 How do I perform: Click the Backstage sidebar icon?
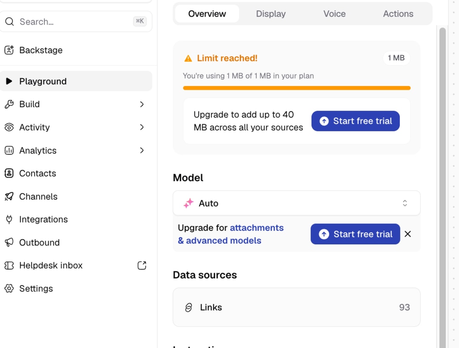pyautogui.click(x=9, y=50)
